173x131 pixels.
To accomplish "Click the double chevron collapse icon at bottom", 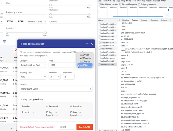I will click(x=11, y=128).
